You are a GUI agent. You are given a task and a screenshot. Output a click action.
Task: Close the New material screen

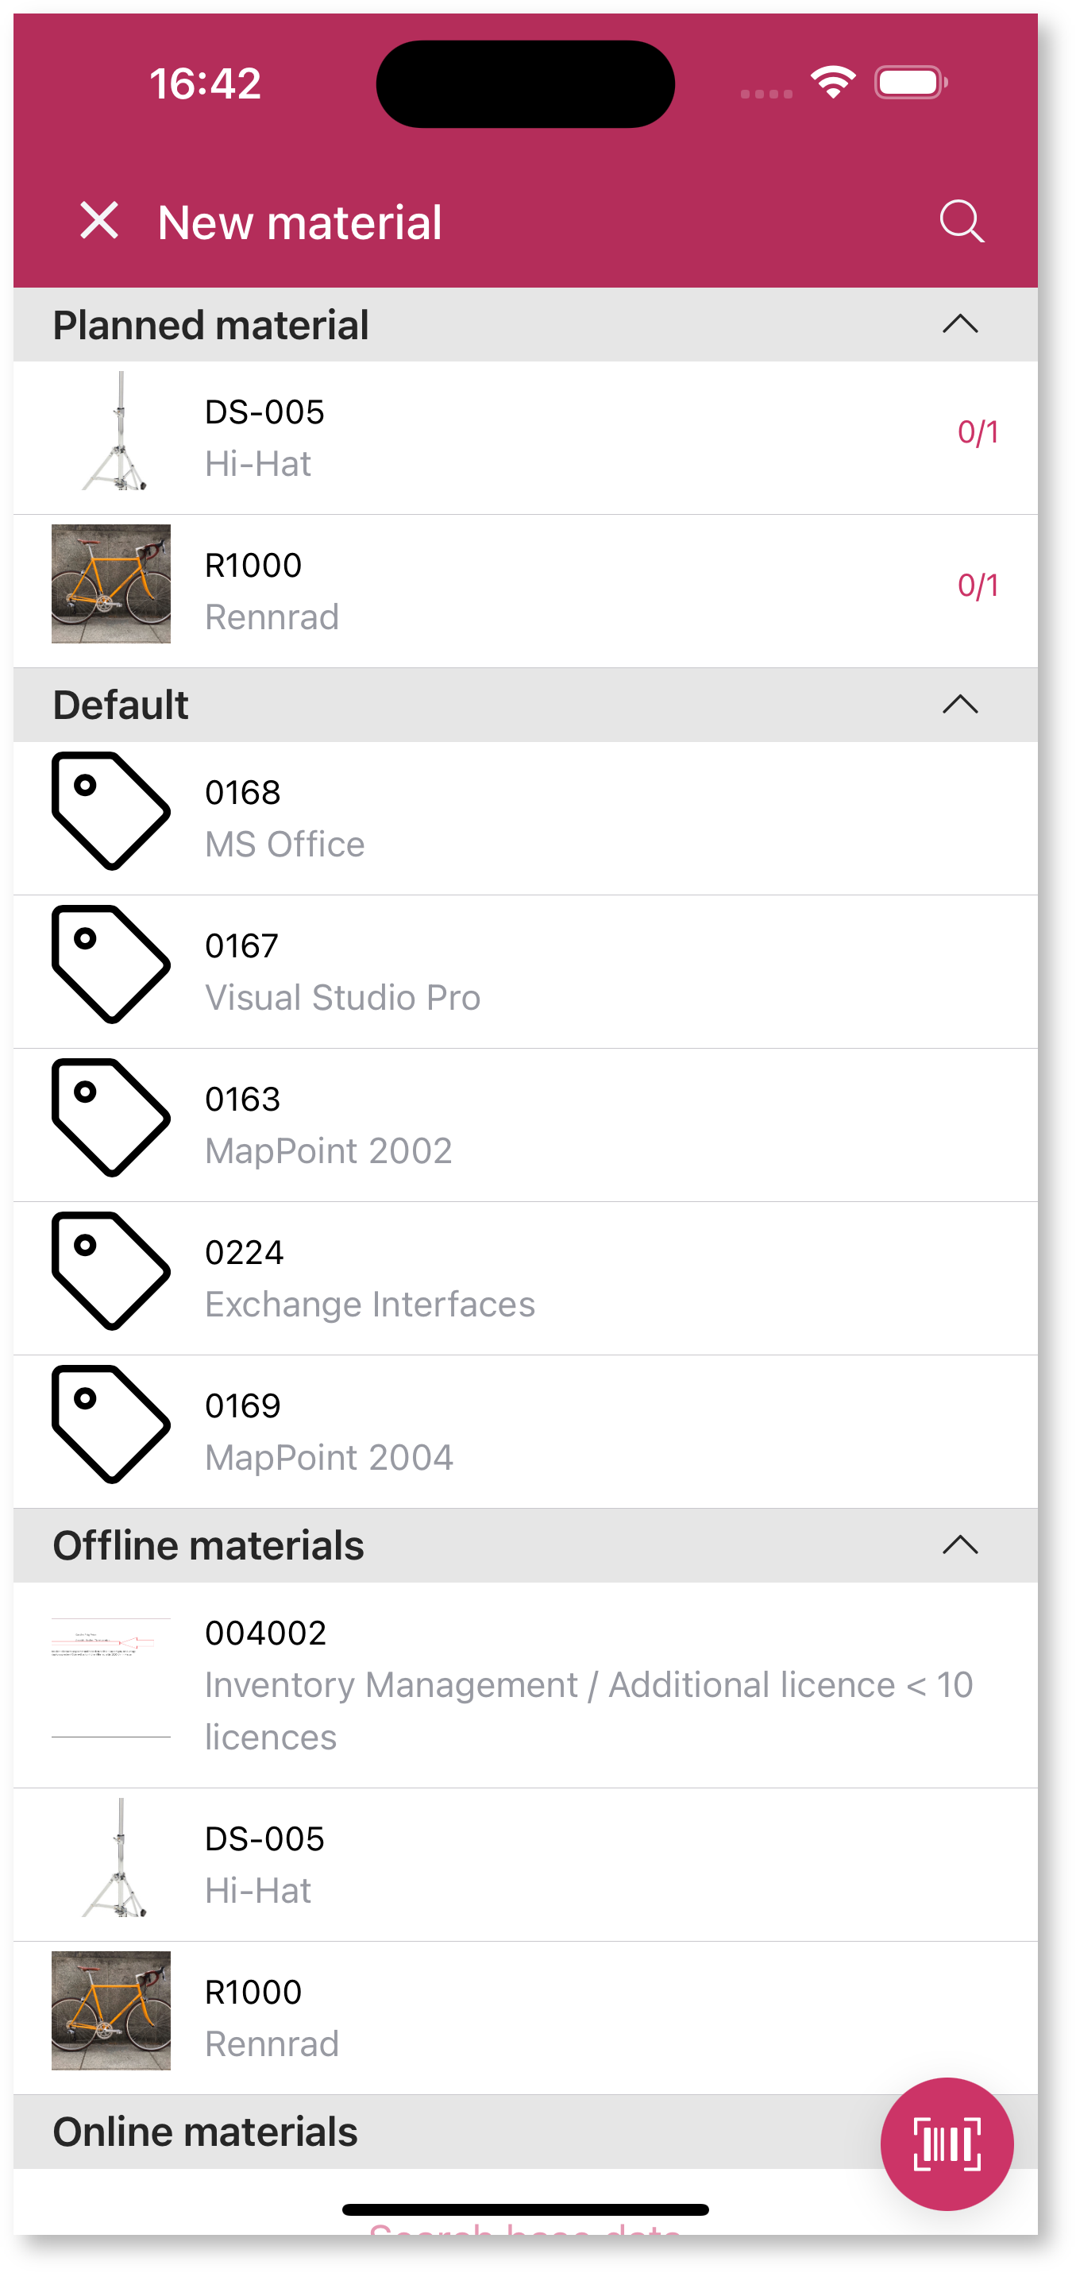click(98, 221)
